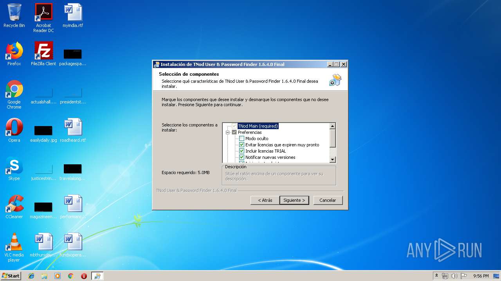This screenshot has width=501, height=281.
Task: Select the actualshall file icon
Action: [43, 95]
